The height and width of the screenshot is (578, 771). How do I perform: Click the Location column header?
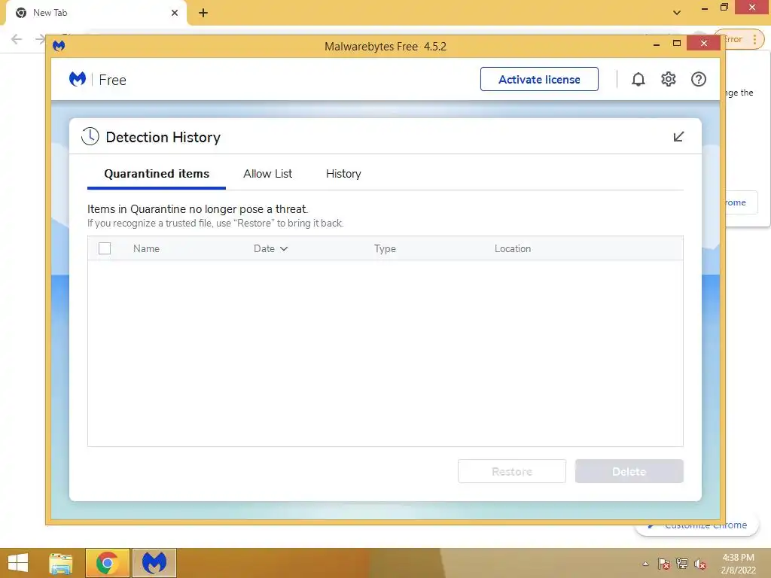click(x=512, y=248)
